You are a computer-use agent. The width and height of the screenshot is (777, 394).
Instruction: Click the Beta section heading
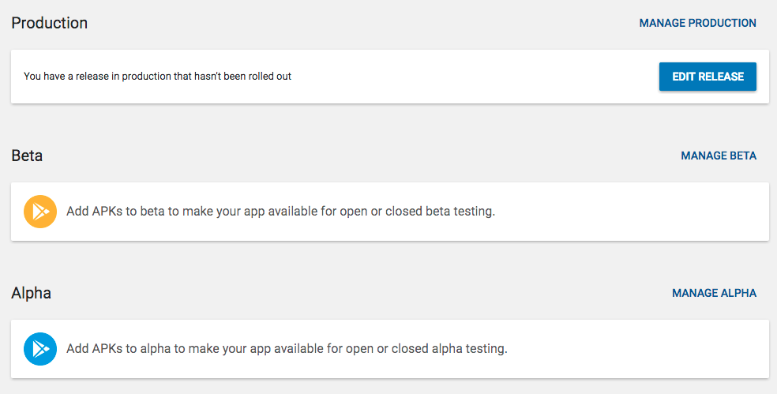pyautogui.click(x=27, y=156)
